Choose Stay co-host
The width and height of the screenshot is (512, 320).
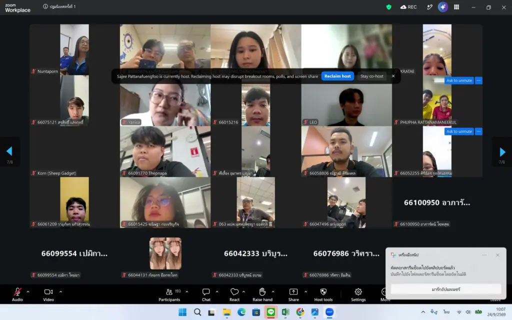pyautogui.click(x=371, y=76)
